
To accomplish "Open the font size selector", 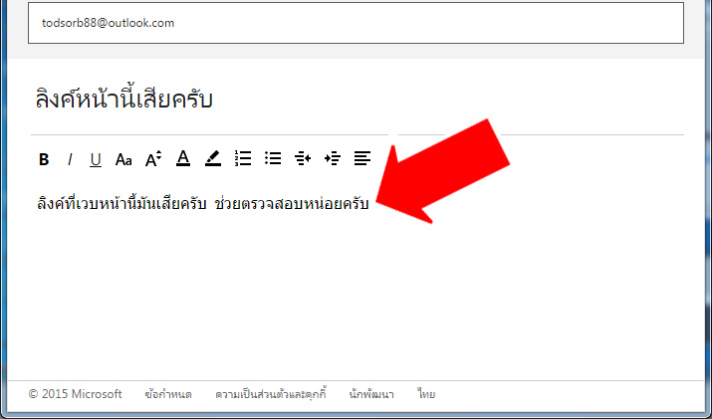I will (153, 159).
